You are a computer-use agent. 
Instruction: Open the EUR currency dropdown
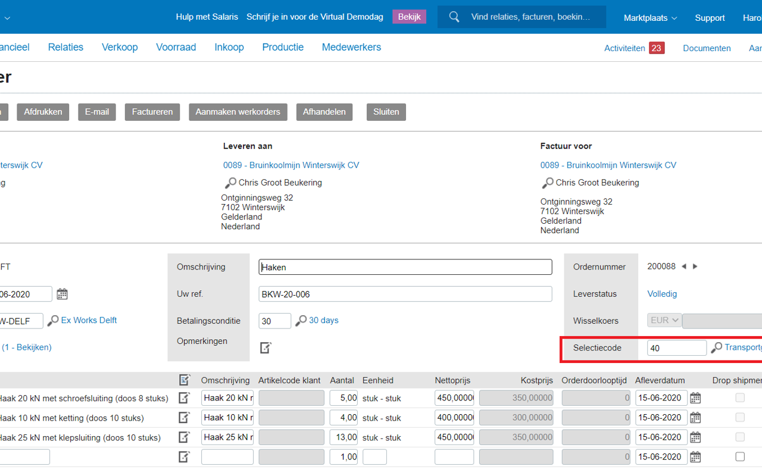[664, 320]
